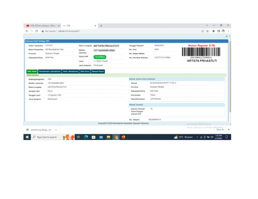258x199 pixels.
Task: Launch Microsoft Edge from the taskbar
Action: pyautogui.click(x=86, y=137)
